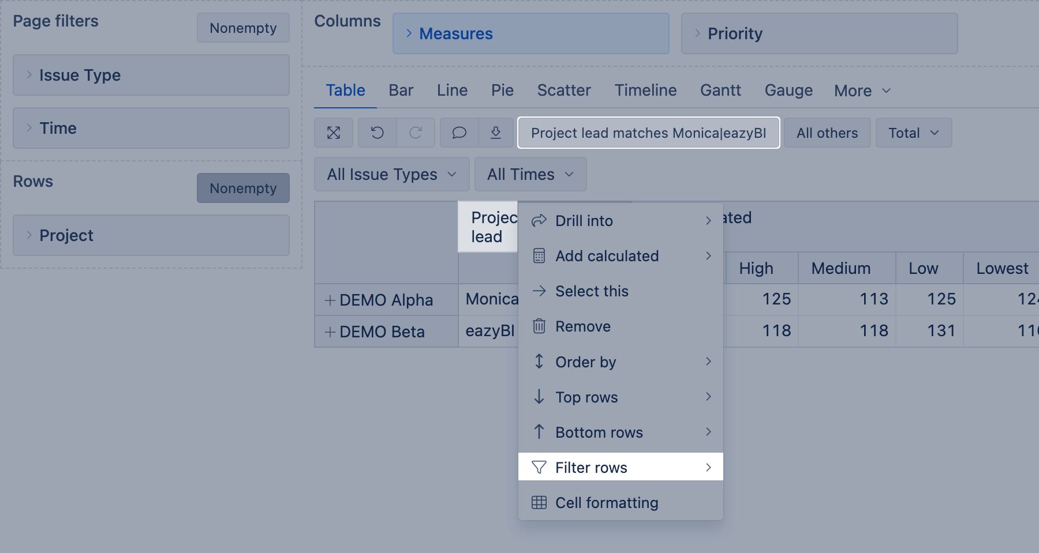Open the All Times dropdown

pos(530,175)
